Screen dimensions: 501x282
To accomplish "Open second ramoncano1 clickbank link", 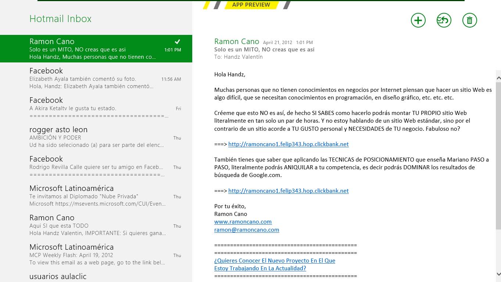I will (288, 191).
